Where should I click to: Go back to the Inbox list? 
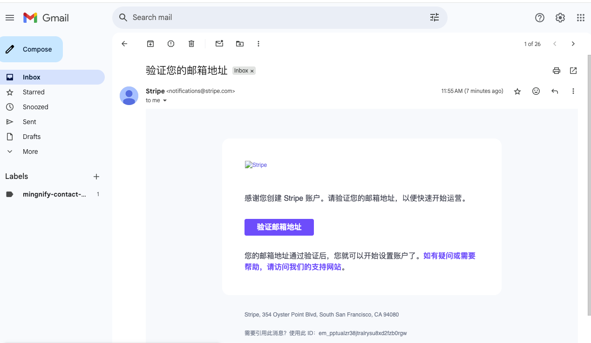(x=124, y=43)
